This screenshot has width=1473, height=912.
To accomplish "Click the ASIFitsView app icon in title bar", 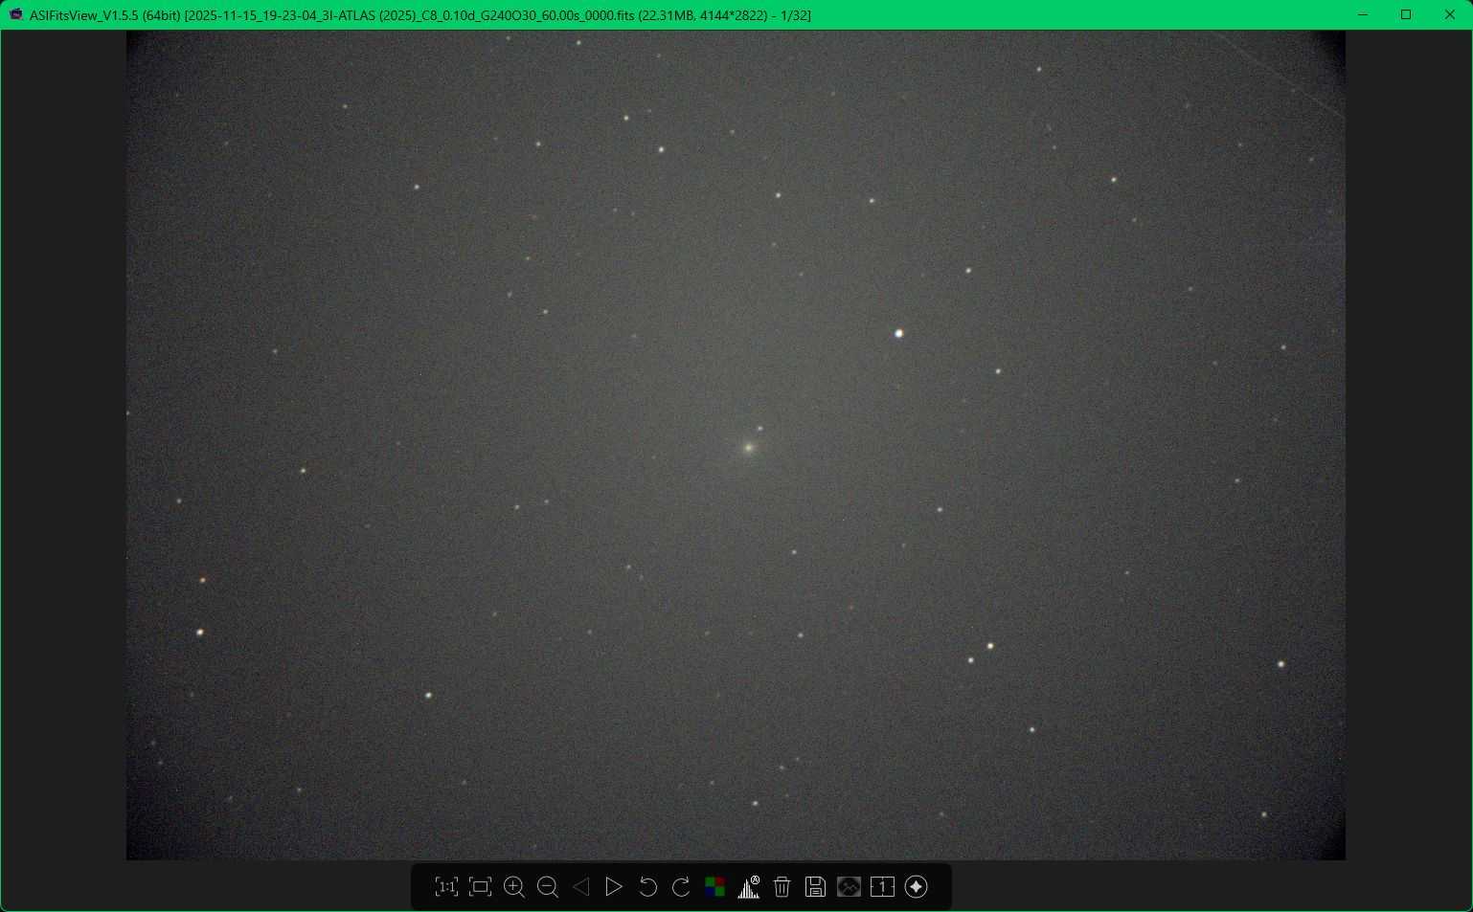I will [15, 14].
